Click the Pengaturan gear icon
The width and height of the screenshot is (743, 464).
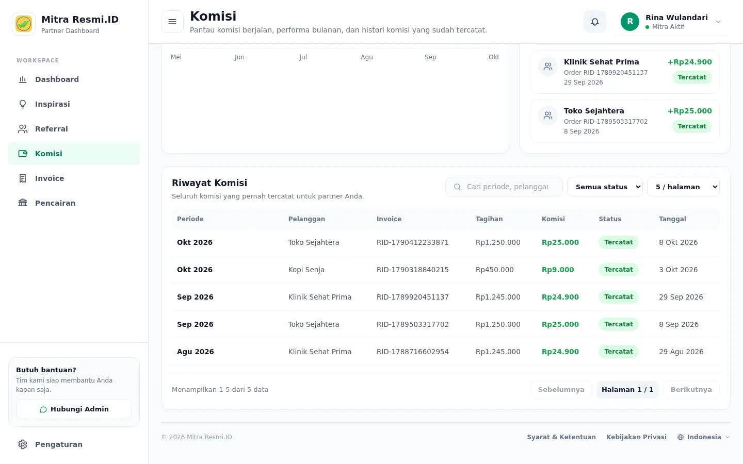pyautogui.click(x=23, y=444)
